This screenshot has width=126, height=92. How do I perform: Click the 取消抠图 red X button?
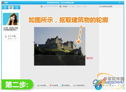coord(54,85)
